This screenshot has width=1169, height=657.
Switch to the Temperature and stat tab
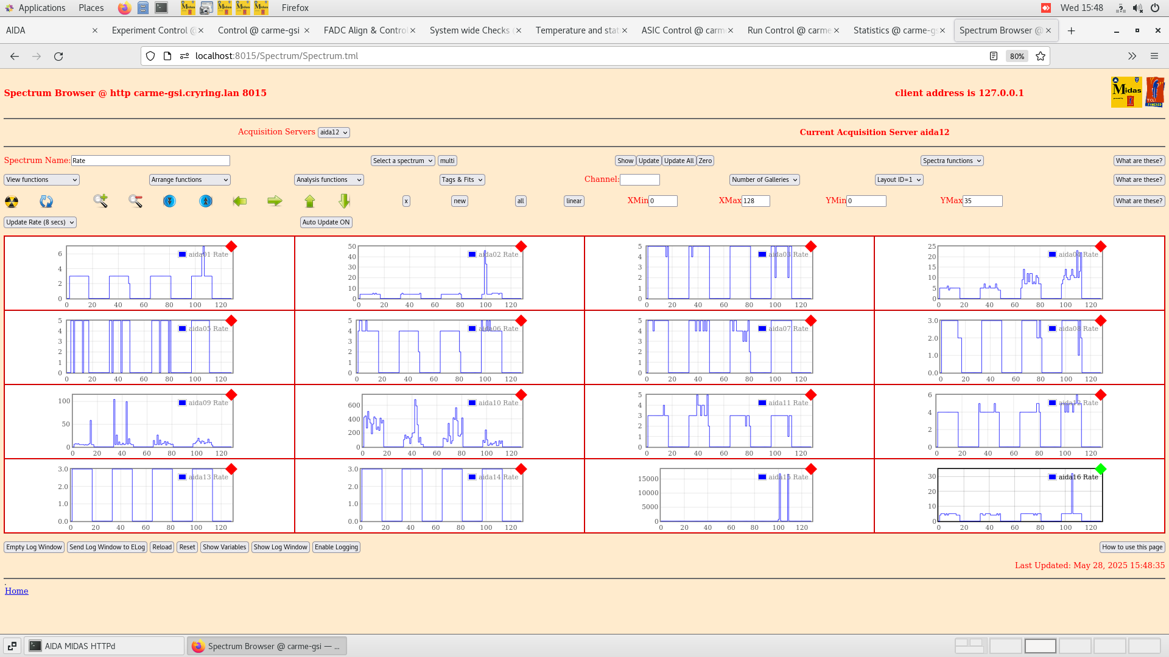coord(577,30)
